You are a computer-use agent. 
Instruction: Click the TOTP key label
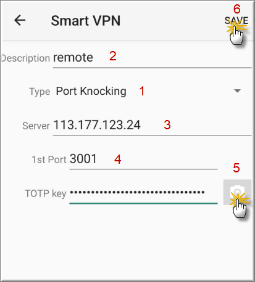coord(46,193)
